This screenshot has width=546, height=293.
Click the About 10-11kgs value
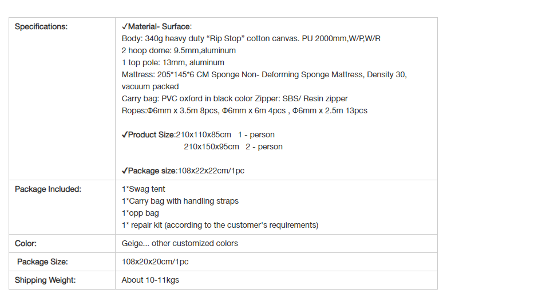click(x=151, y=280)
